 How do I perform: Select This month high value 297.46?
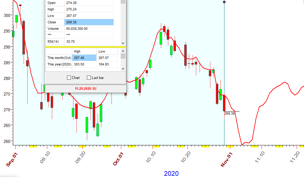[x=84, y=58]
